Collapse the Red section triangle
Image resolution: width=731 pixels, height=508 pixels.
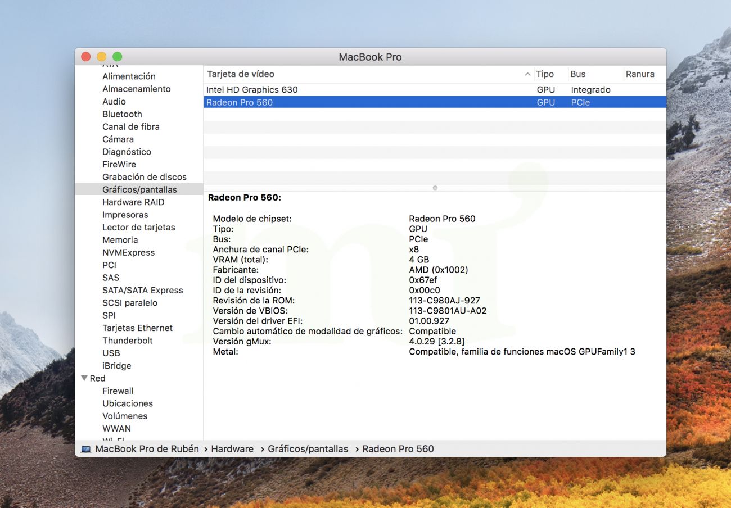84,378
